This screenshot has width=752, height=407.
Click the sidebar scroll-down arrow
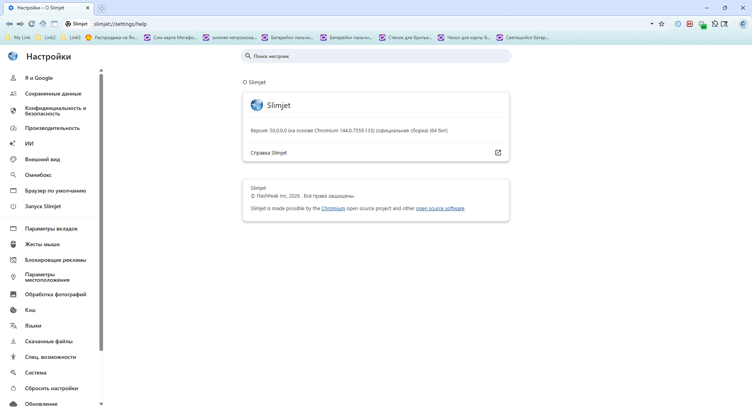click(x=101, y=404)
